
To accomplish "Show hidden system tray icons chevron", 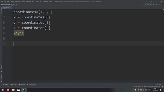I will point(133,90).
